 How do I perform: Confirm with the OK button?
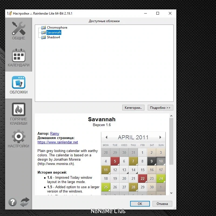click(140, 204)
